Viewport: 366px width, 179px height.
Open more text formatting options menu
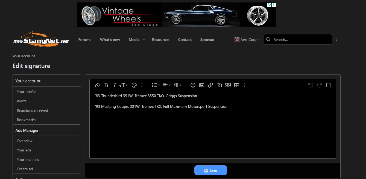click(142, 85)
